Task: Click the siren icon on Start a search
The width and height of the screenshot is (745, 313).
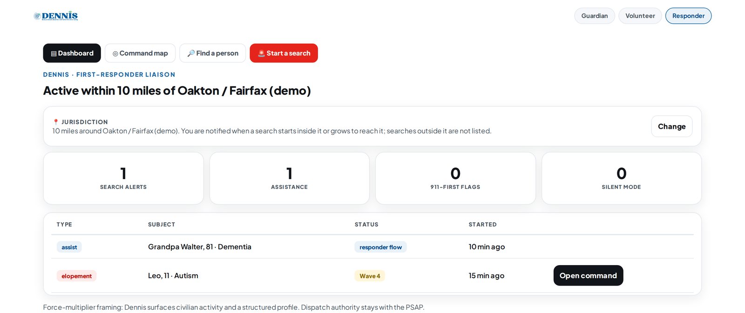Action: (x=262, y=53)
